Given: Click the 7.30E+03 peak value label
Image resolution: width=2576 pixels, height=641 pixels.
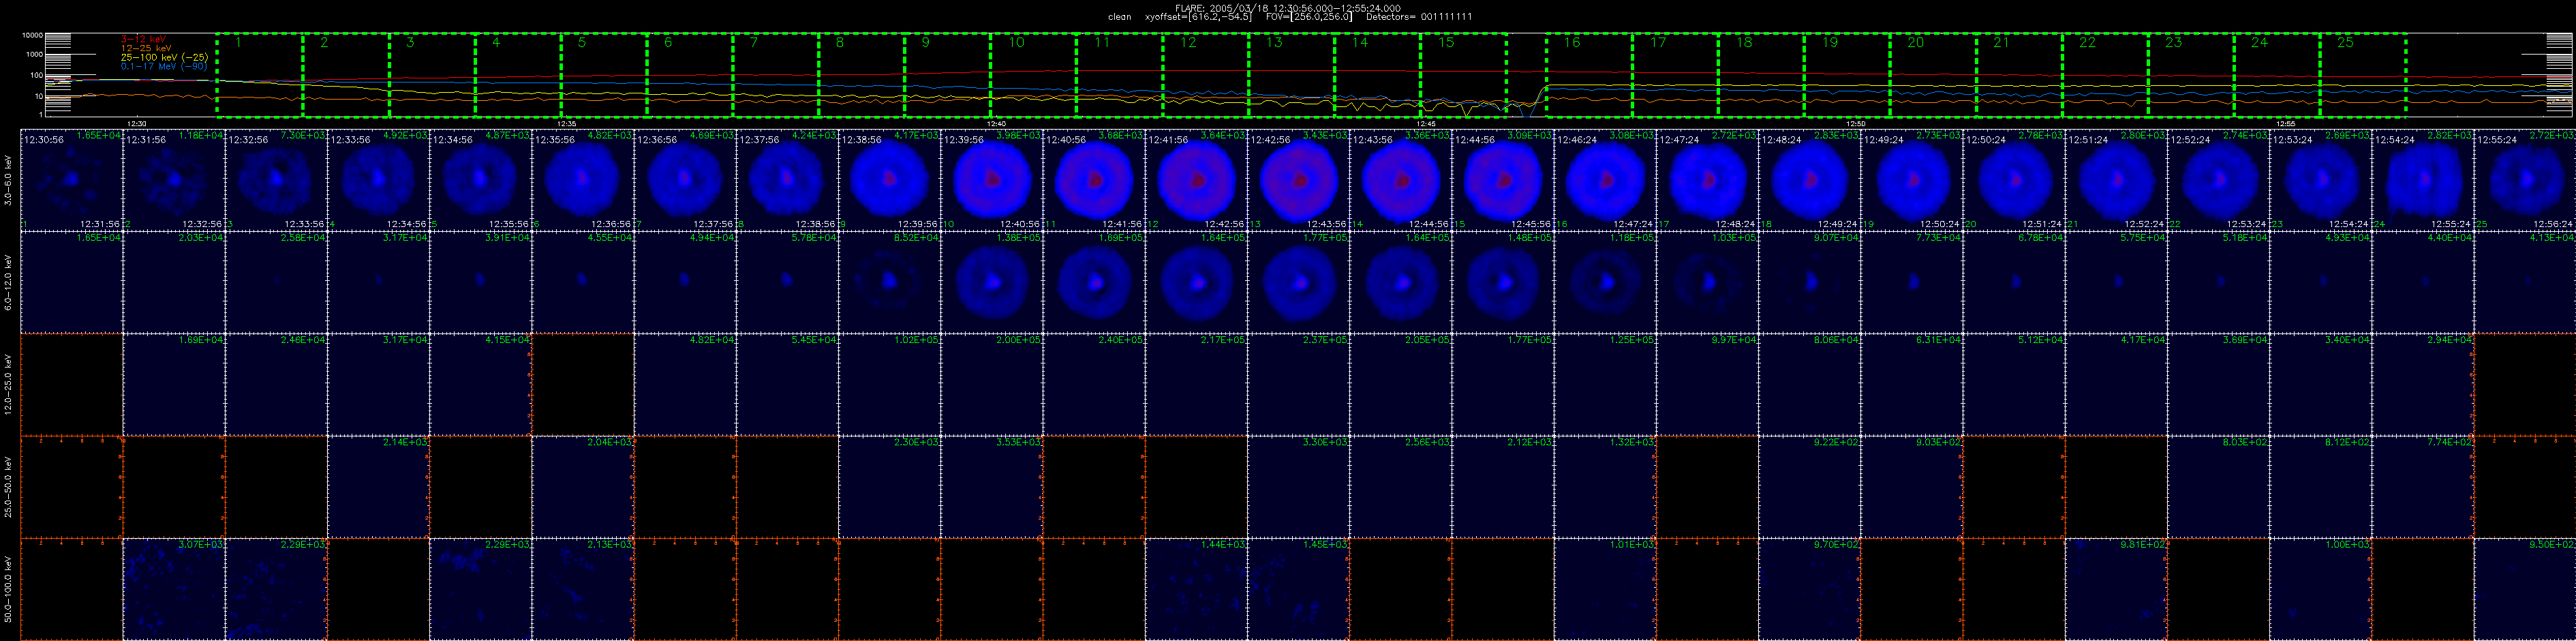Looking at the screenshot, I should point(304,135).
